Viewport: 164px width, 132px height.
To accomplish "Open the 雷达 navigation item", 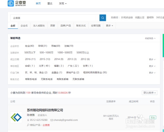I will (x=50, y=4).
